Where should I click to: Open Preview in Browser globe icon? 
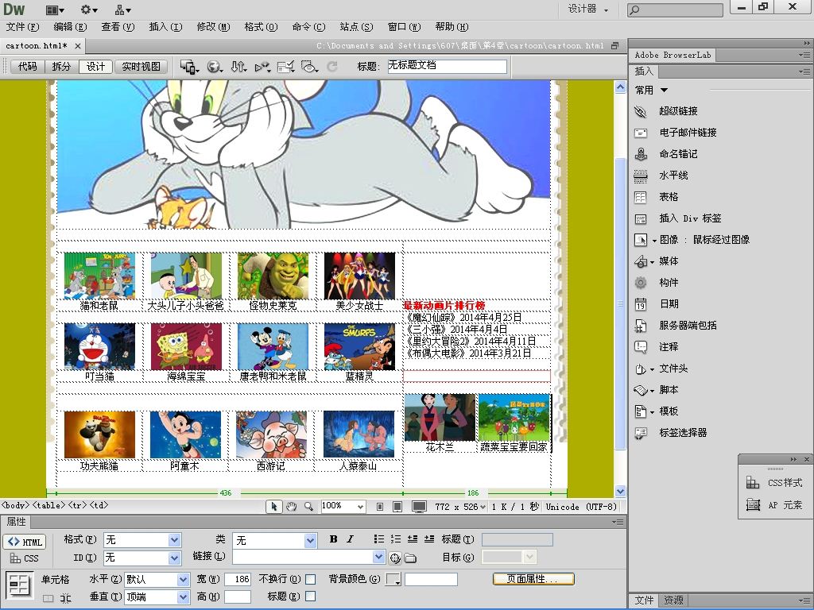click(215, 67)
